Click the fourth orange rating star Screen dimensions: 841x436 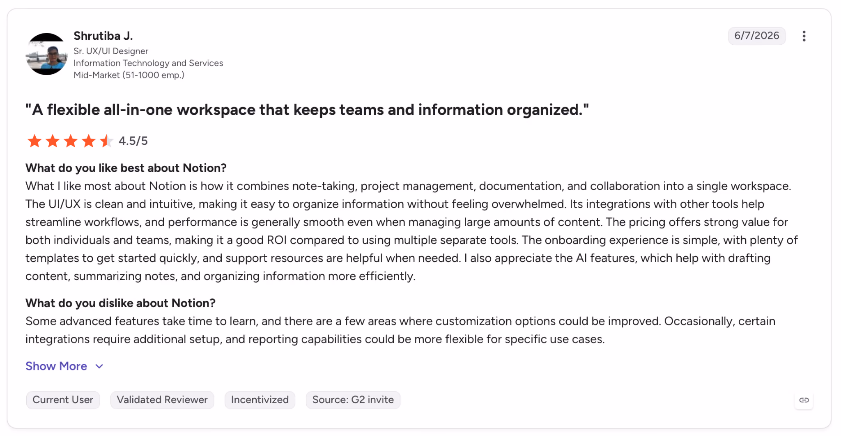(89, 141)
